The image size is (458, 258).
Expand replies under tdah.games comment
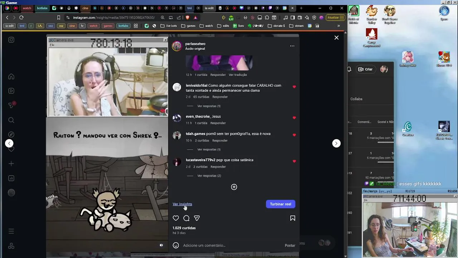point(209,149)
